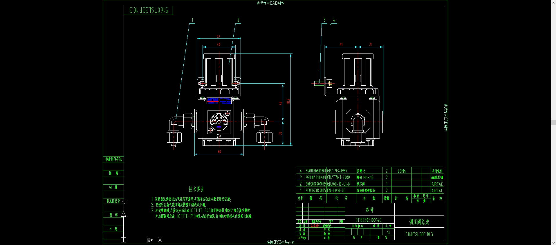Select the GR300-10-C1-K parts list cell
This screenshot has width=556, height=245.
click(339, 184)
